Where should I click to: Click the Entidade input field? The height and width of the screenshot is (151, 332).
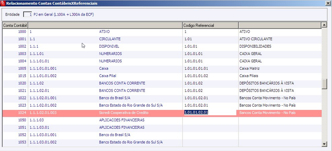click(x=27, y=14)
